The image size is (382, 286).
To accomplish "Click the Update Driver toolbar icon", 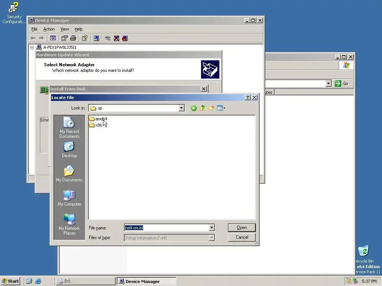I will [x=107, y=38].
